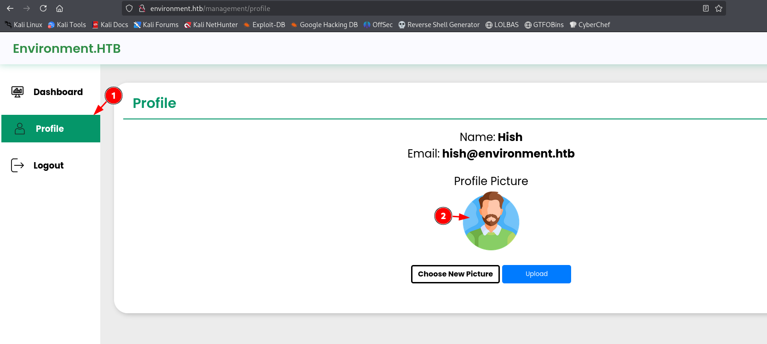This screenshot has width=767, height=344.
Task: Click the Logout arrow icon
Action: 17,165
